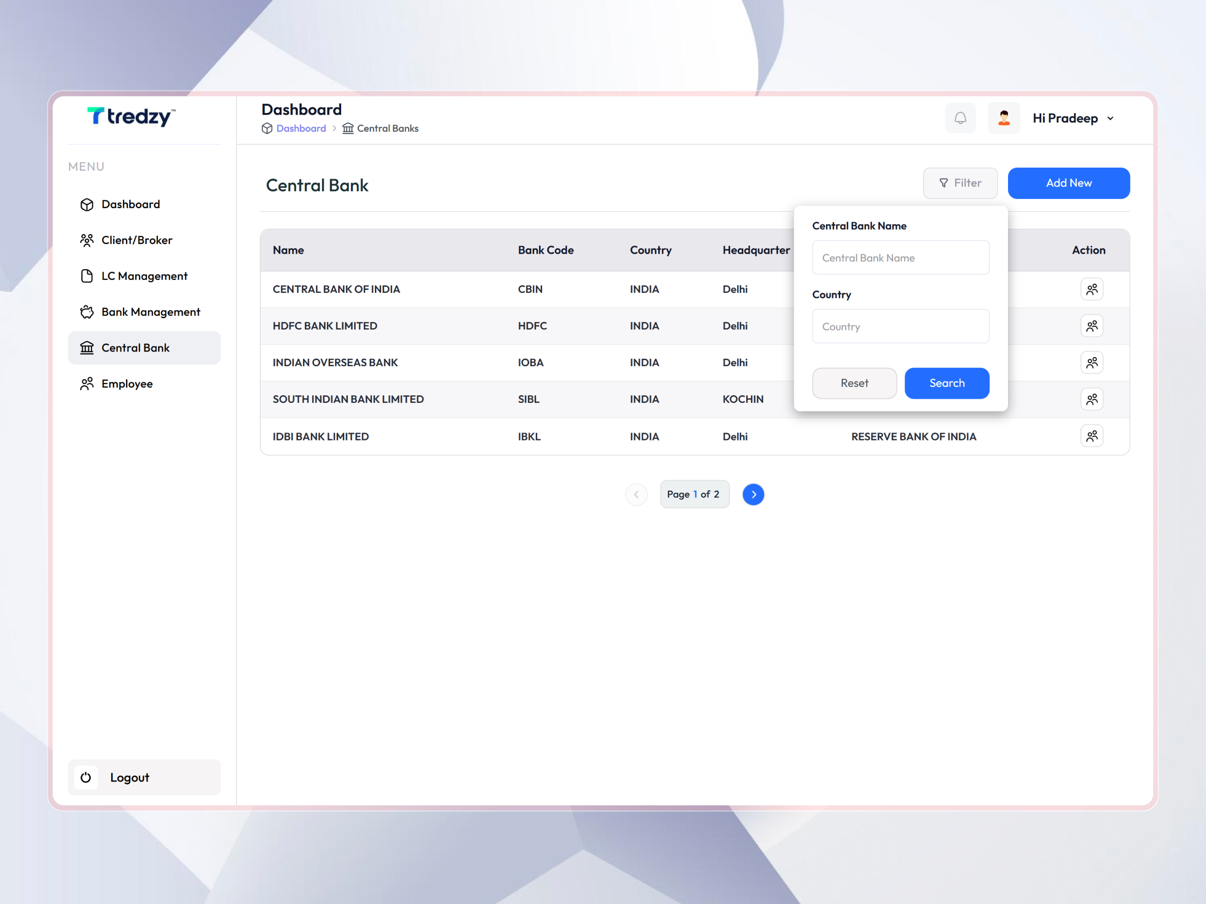Switch to the Dashboard menu item
The height and width of the screenshot is (904, 1206).
130,204
